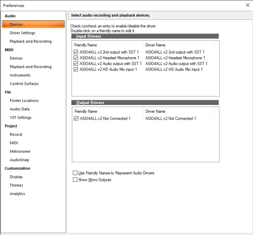Image resolution: width=253 pixels, height=235 pixels.
Task: Click Input Drivers Friendly Name column header
Action: coord(108,45)
